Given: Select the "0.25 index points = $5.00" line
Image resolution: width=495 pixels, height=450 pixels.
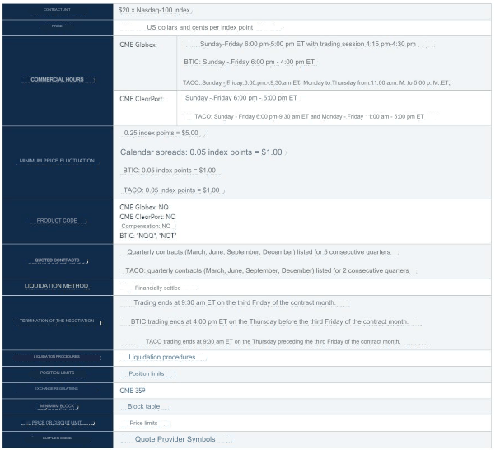Looking at the screenshot, I should click(x=161, y=133).
